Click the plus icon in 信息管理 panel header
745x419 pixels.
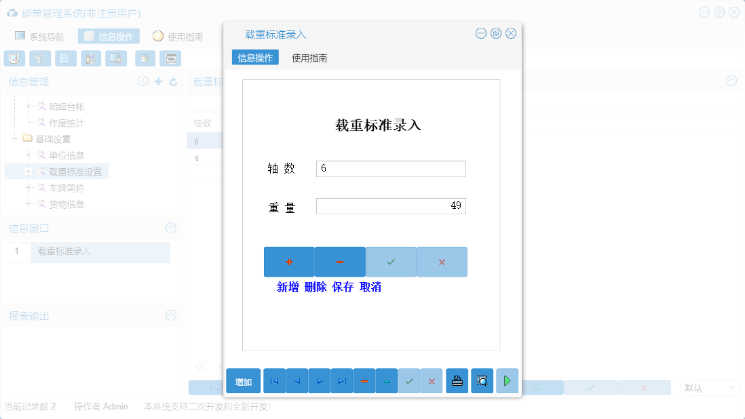[x=159, y=81]
